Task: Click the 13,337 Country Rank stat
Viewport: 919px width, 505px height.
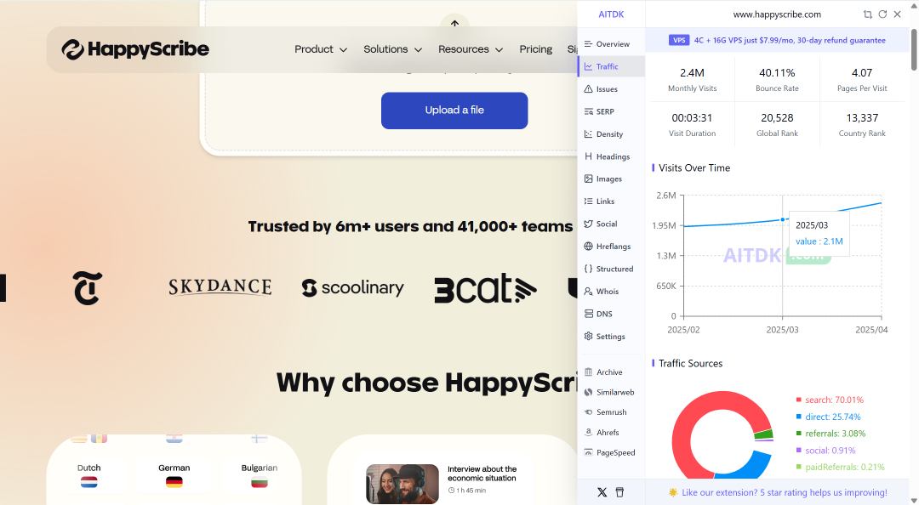Action: (x=862, y=125)
